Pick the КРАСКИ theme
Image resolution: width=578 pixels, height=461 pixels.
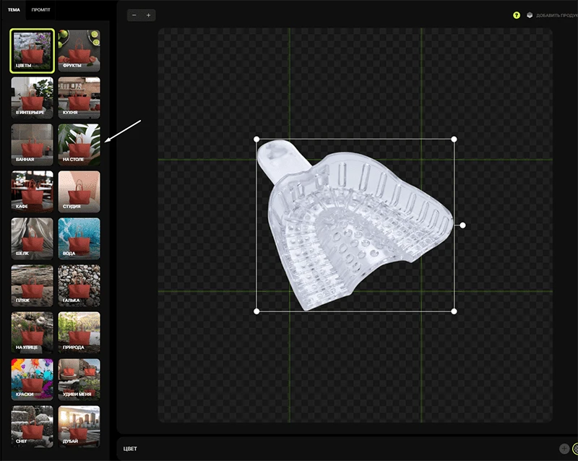(x=32, y=379)
